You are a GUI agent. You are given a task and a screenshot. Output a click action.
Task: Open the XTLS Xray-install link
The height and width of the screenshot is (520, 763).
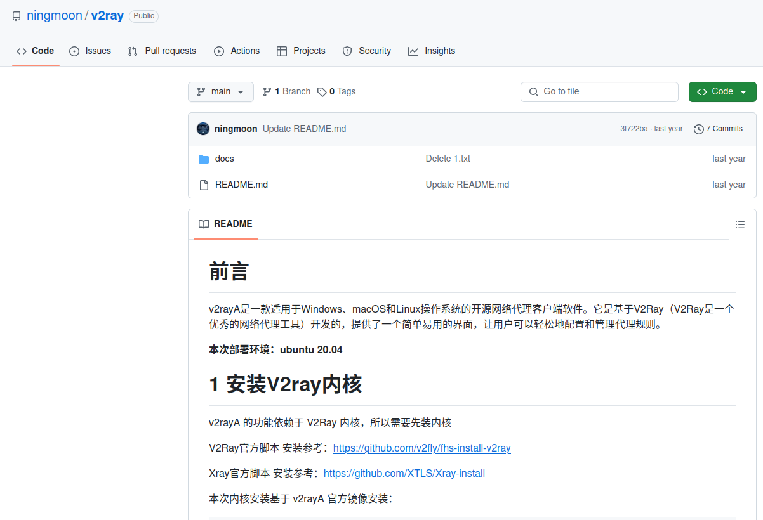pos(404,474)
